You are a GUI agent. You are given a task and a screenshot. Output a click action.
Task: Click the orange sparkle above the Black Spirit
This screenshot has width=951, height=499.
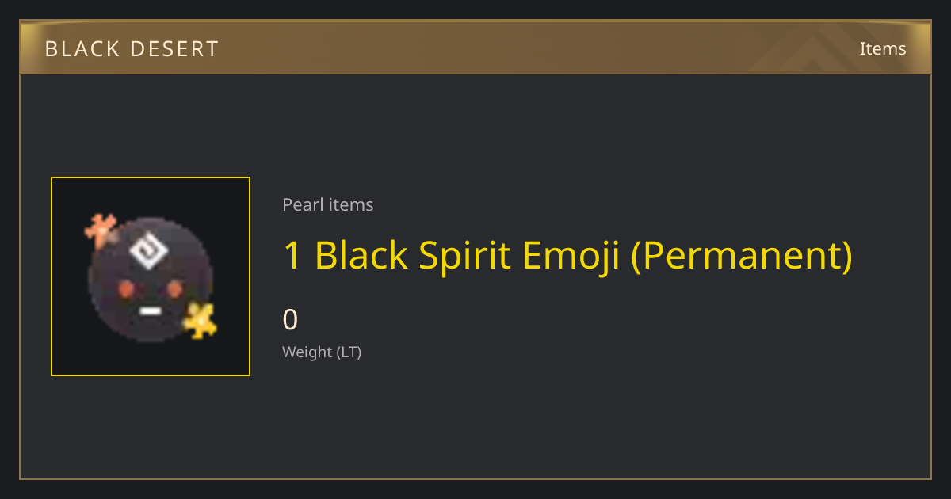[x=101, y=229]
